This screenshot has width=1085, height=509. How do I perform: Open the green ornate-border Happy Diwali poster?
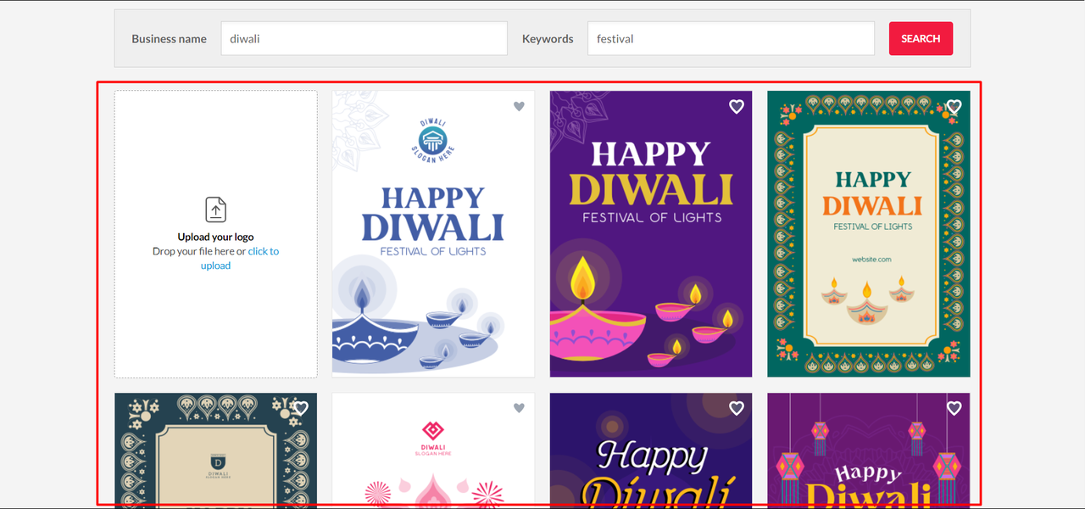pos(869,234)
